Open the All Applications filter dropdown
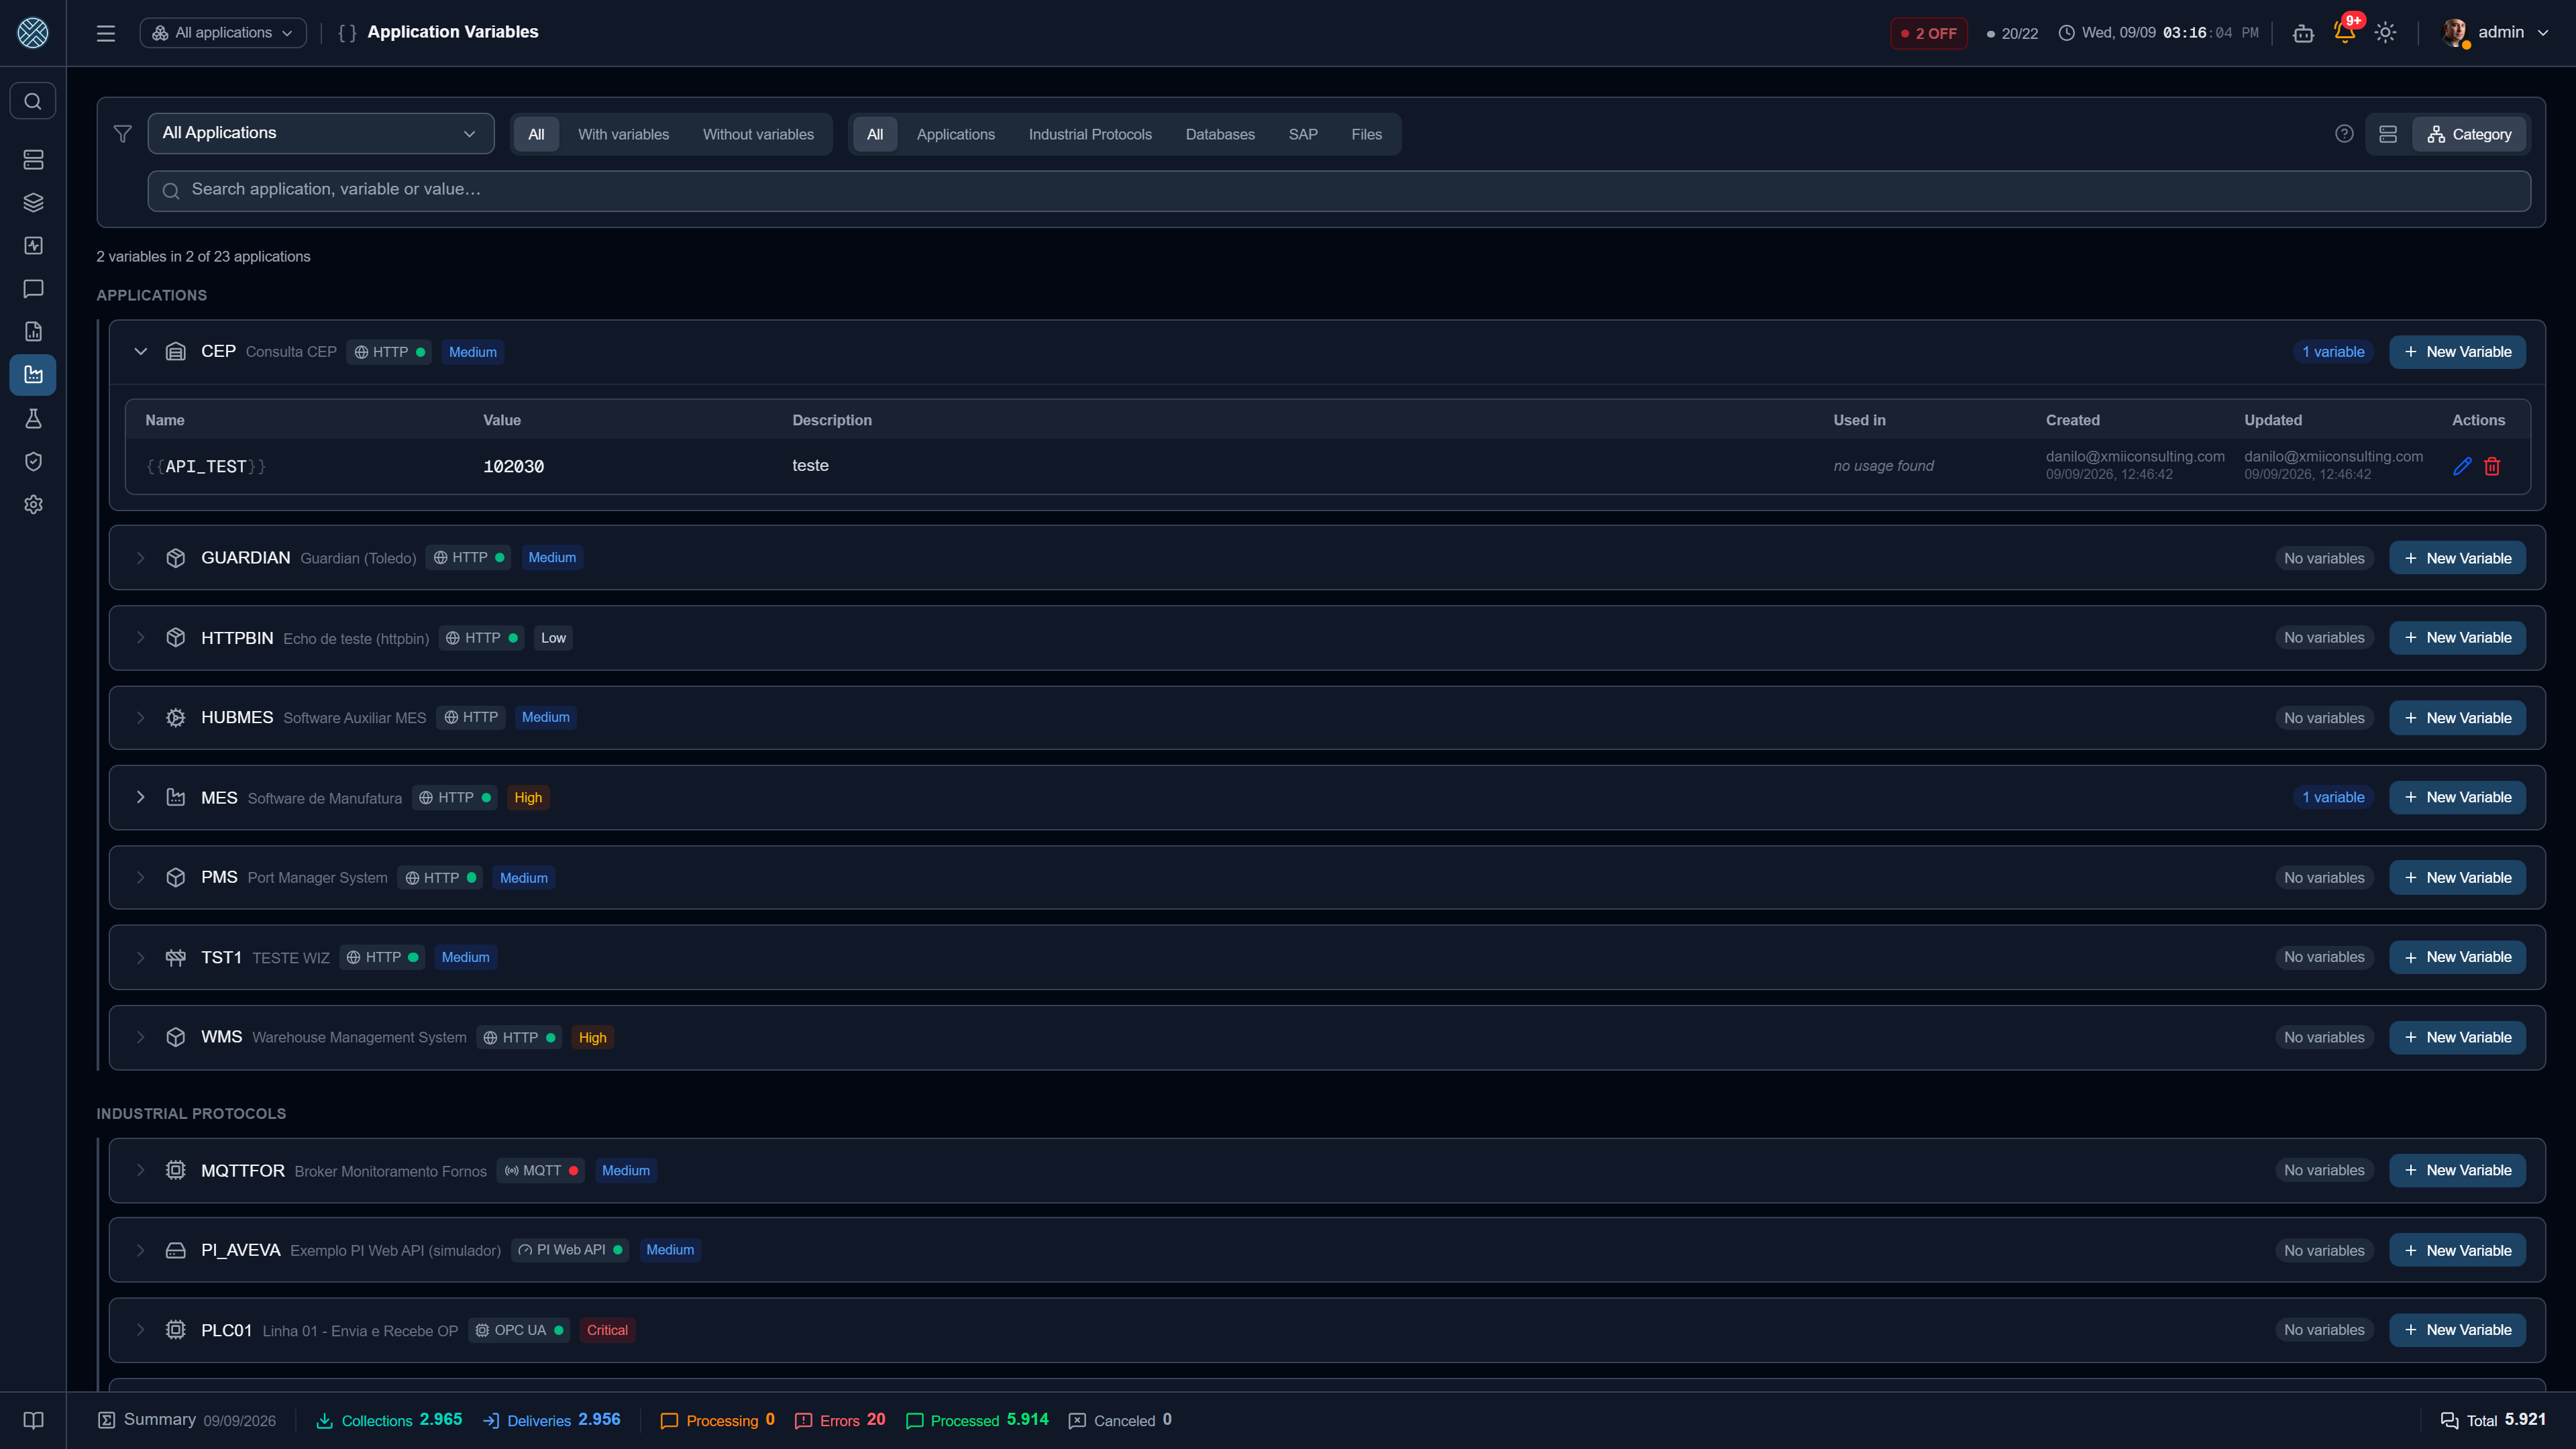The image size is (2576, 1449). point(320,133)
